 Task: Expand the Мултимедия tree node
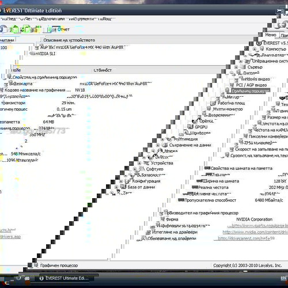(162, 139)
